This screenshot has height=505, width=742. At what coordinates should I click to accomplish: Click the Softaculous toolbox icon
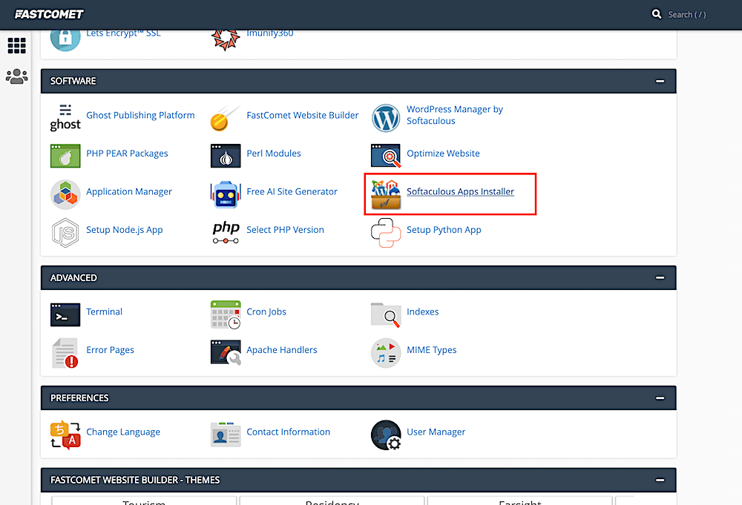[x=386, y=194]
